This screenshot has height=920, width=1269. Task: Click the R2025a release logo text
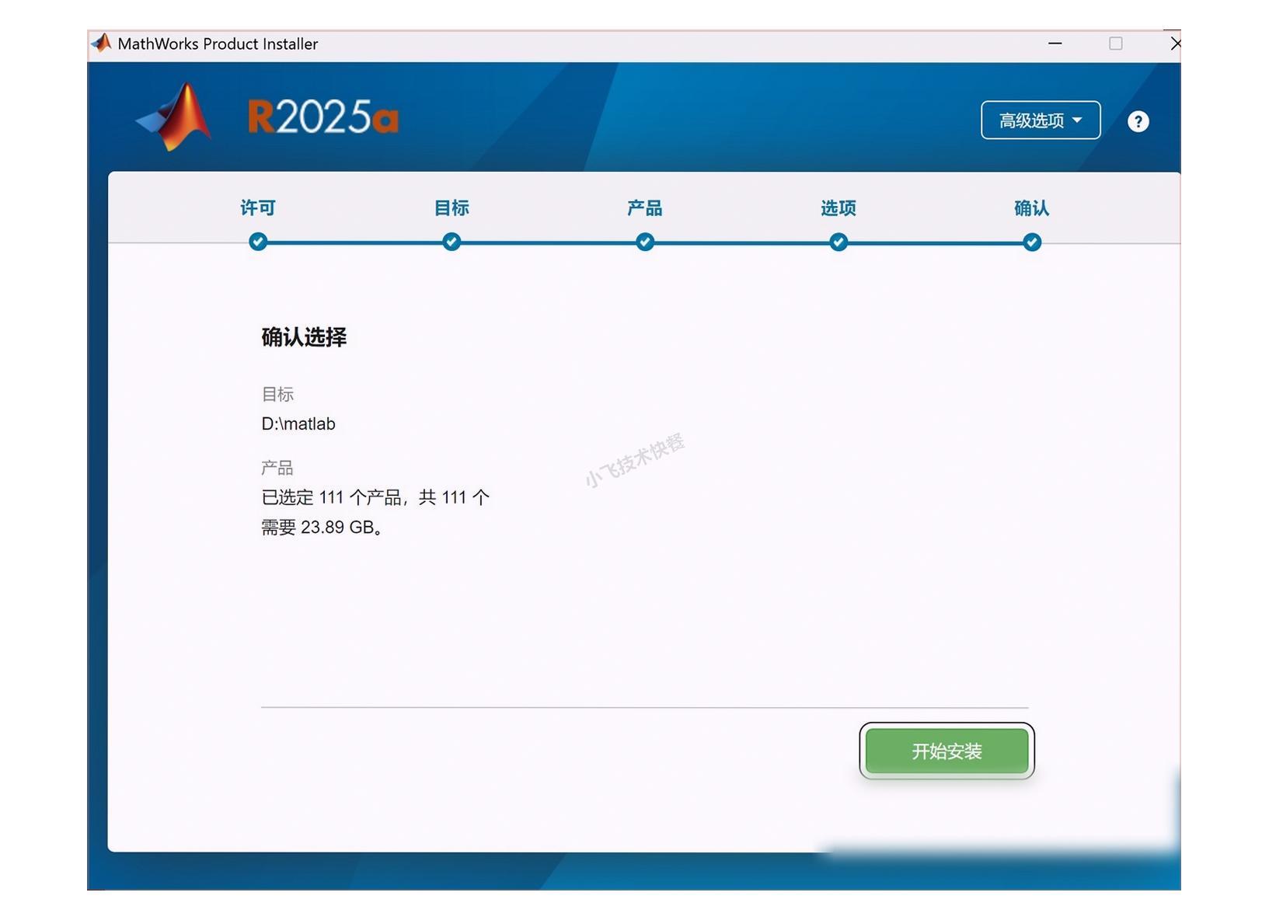pos(323,117)
